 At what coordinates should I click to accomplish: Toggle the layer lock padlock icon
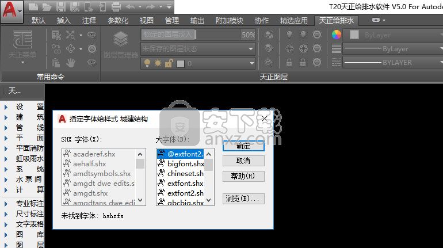coord(169,63)
